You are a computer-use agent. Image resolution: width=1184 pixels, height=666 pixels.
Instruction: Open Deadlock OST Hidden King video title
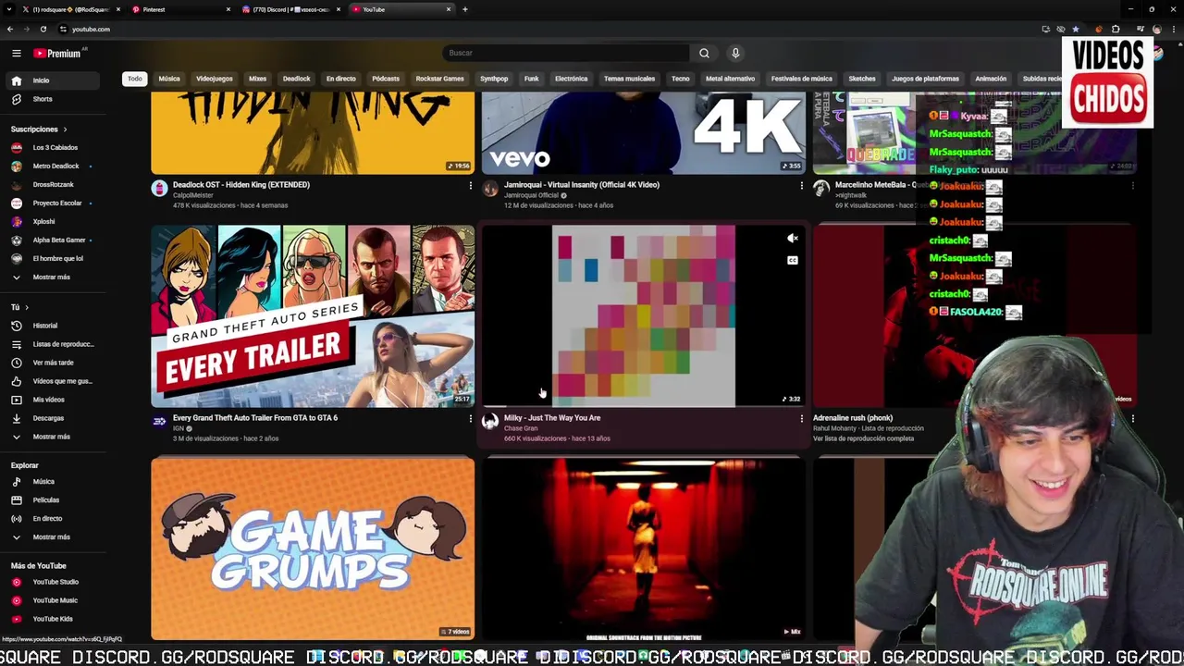tap(241, 185)
